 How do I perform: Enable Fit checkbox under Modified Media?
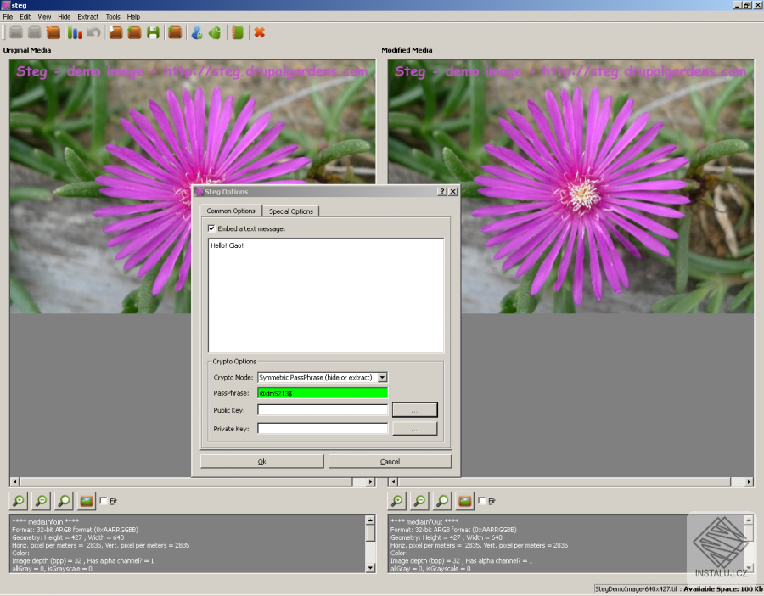[x=482, y=501]
